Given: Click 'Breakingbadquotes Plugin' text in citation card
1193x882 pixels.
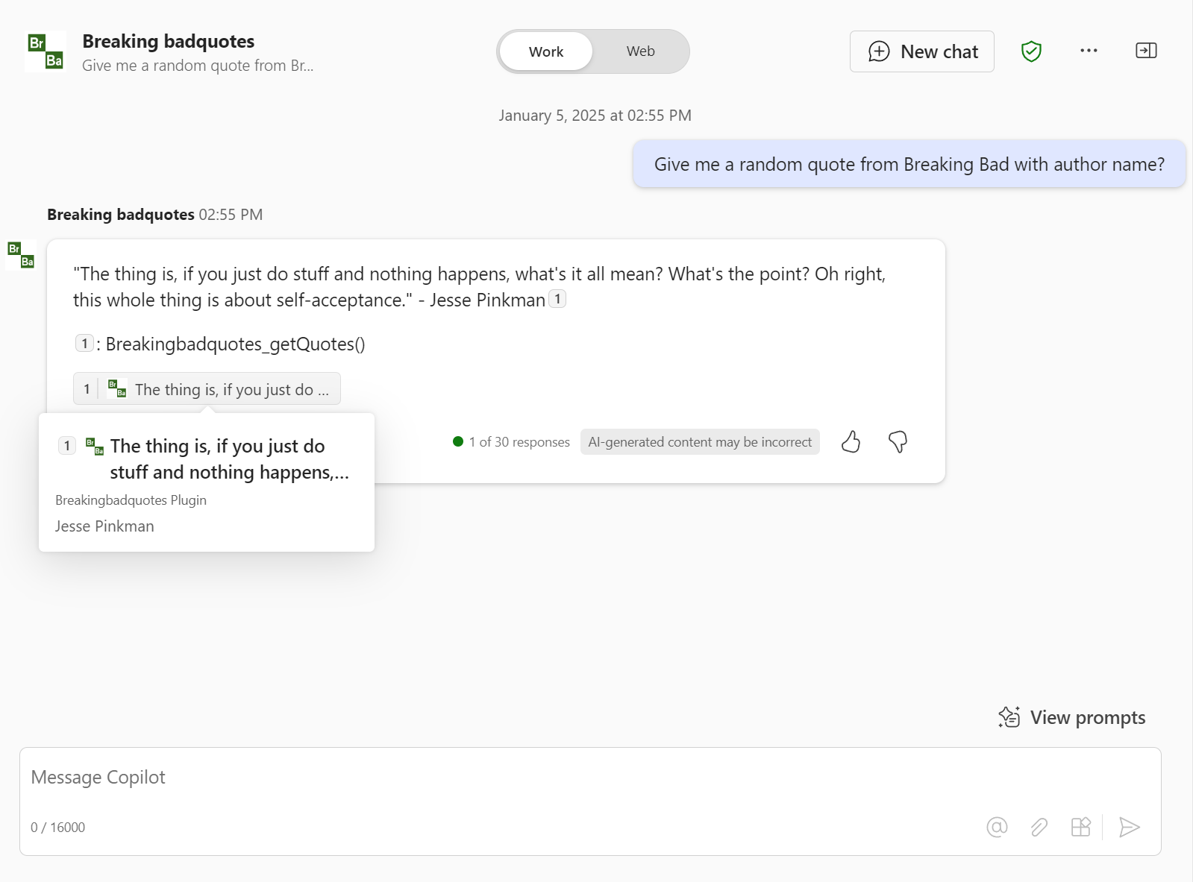Looking at the screenshot, I should click(131, 500).
